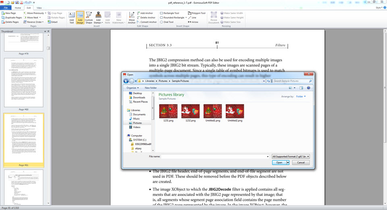
Task: Select the Rectangle Tool
Action: click(169, 13)
